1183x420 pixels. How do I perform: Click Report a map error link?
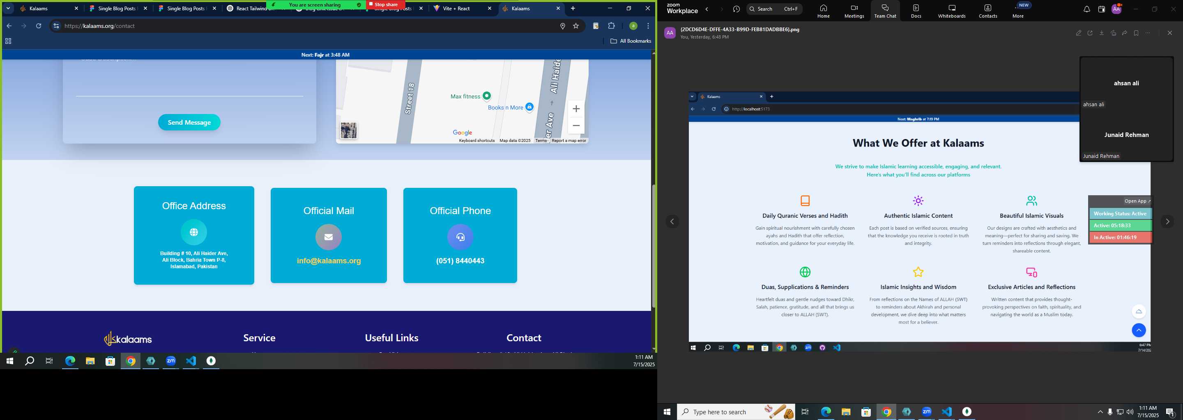[x=569, y=141]
